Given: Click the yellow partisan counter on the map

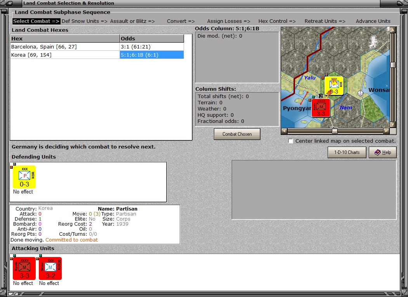Looking at the screenshot, I should pos(334,86).
